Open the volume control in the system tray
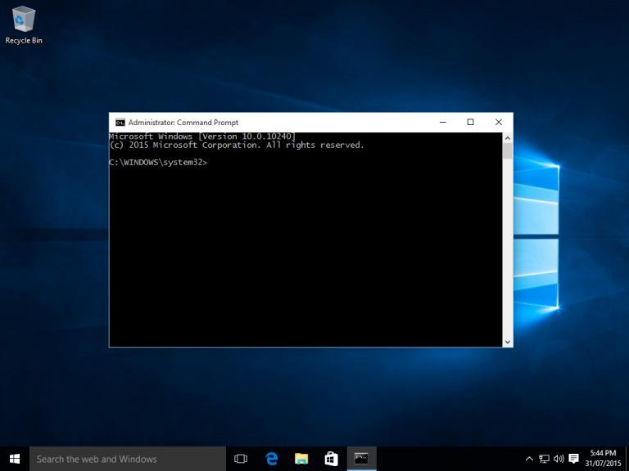 (x=559, y=459)
